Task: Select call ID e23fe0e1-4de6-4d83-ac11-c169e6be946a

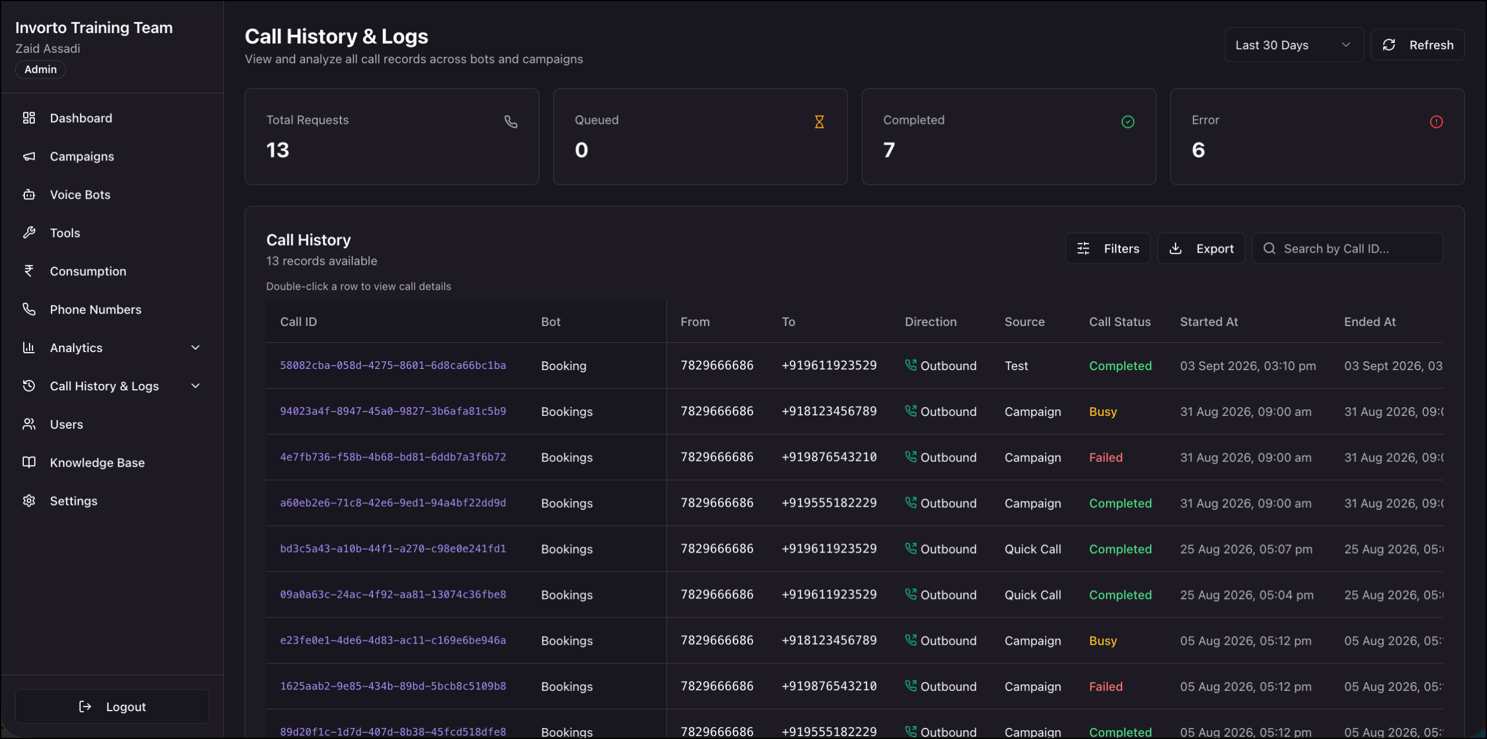Action: coord(393,640)
